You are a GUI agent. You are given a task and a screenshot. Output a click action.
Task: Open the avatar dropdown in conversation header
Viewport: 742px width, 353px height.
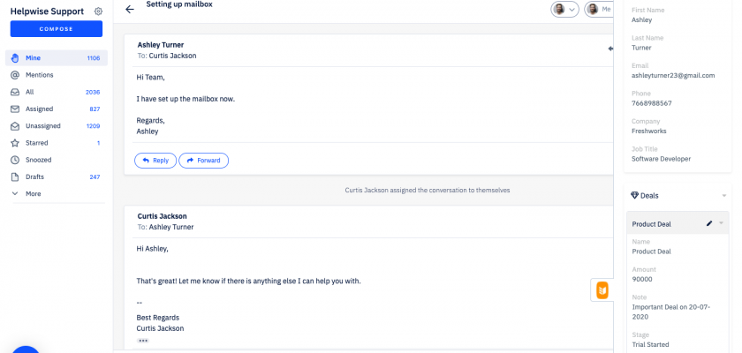point(564,9)
